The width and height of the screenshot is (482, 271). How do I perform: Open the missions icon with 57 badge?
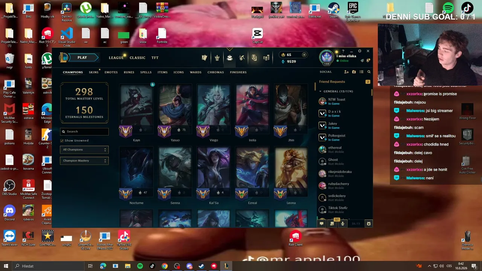pyautogui.click(x=332, y=223)
